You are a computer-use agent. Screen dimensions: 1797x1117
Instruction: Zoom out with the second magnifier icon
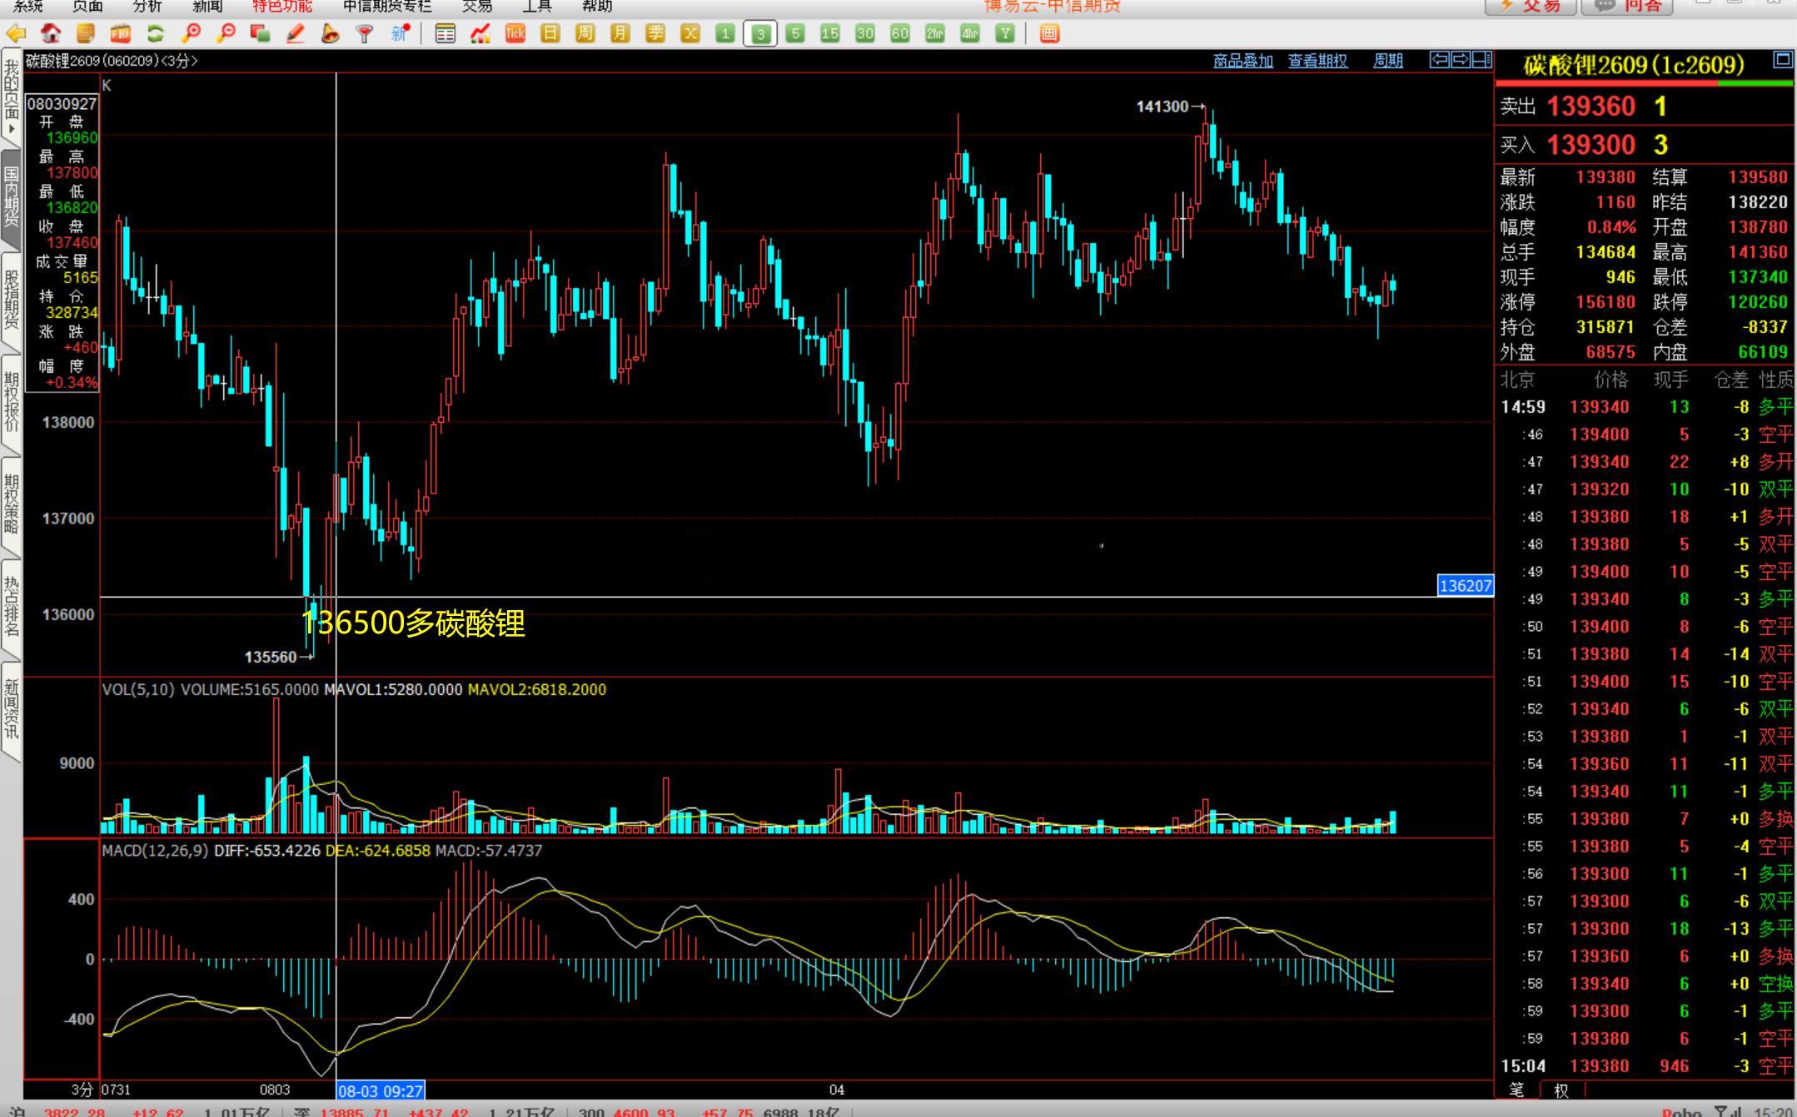pos(226,33)
